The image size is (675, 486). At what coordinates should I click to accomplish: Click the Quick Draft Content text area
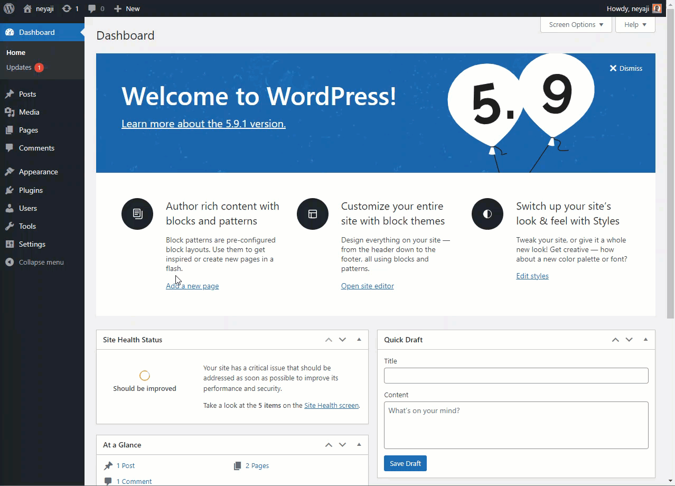516,425
